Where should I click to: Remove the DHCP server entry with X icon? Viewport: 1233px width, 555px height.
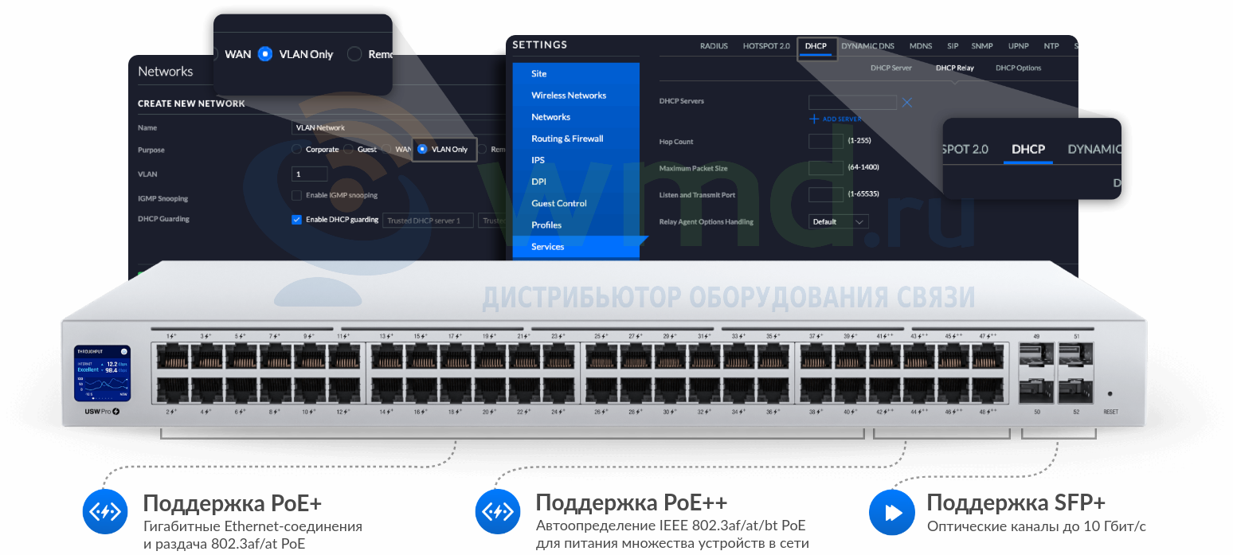click(906, 103)
